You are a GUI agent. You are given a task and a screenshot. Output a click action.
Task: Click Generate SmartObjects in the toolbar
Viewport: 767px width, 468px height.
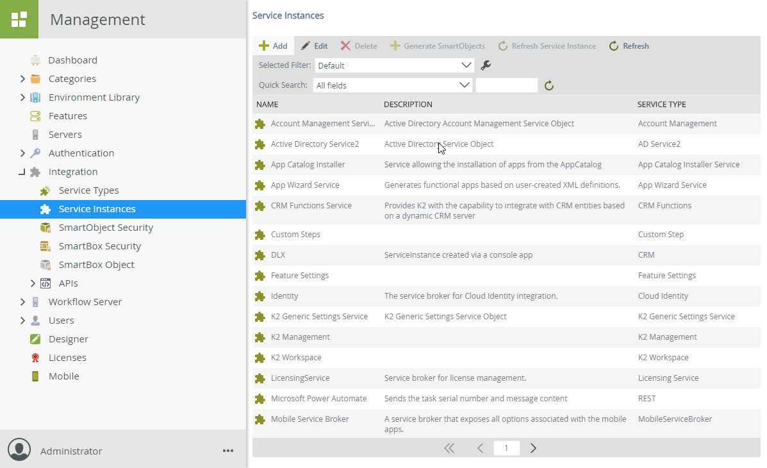coord(437,46)
